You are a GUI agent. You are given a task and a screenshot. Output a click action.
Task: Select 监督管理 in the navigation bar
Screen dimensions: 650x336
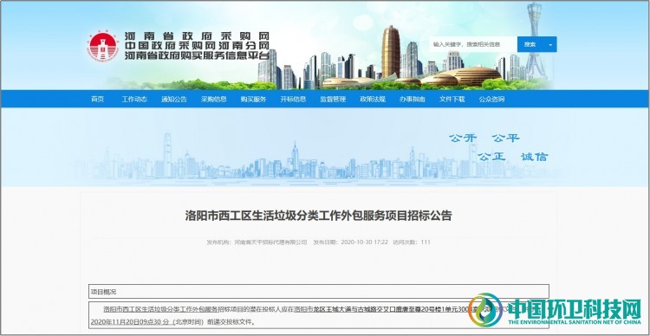coord(333,99)
